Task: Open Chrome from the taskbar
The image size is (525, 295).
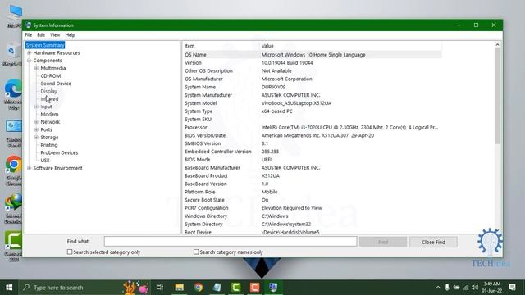Action: click(199, 288)
